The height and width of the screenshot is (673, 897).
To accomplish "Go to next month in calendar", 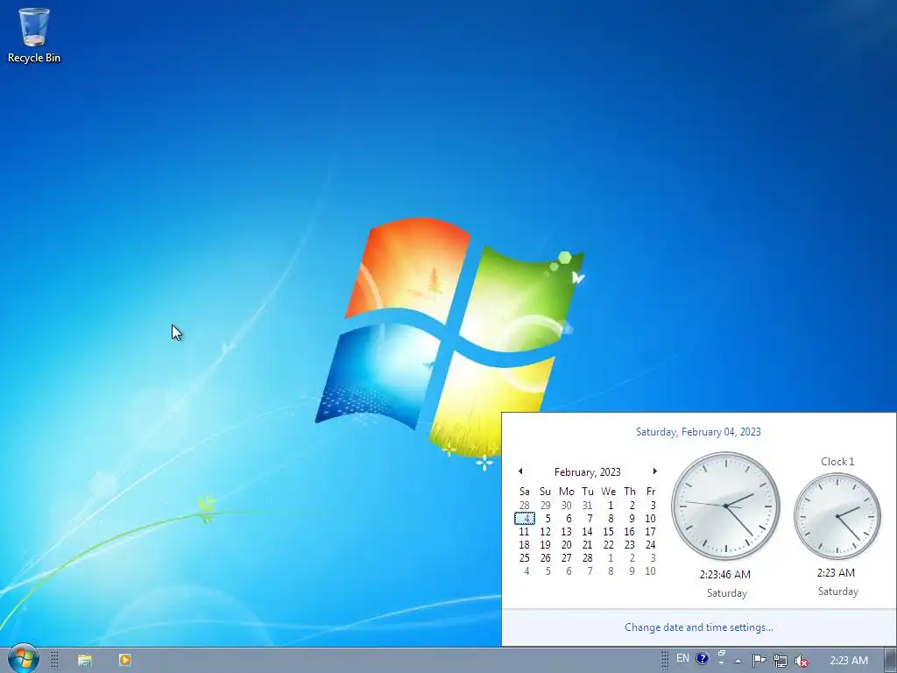I will 654,471.
